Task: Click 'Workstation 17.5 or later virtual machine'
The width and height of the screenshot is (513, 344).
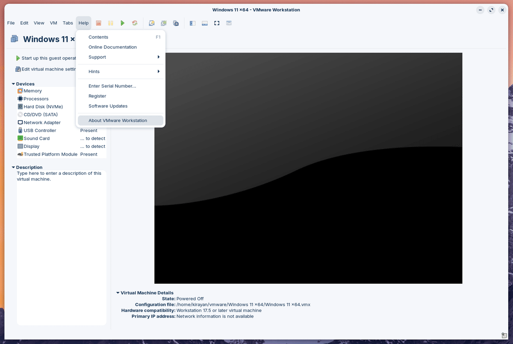Action: pyautogui.click(x=219, y=311)
